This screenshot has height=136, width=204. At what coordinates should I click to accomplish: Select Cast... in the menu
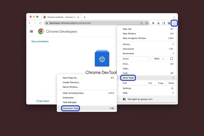(147, 69)
